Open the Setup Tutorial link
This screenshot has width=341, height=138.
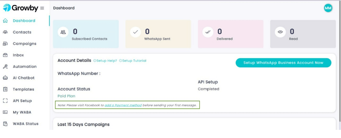pos(133,61)
